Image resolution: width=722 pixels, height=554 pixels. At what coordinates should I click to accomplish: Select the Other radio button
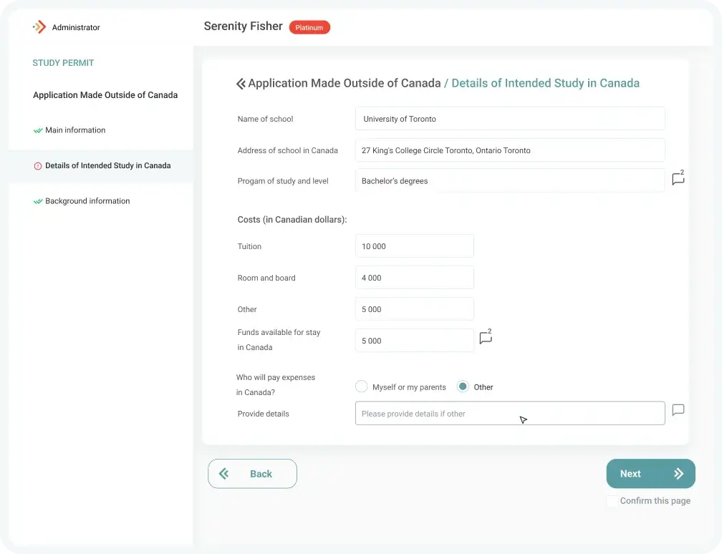pos(463,387)
